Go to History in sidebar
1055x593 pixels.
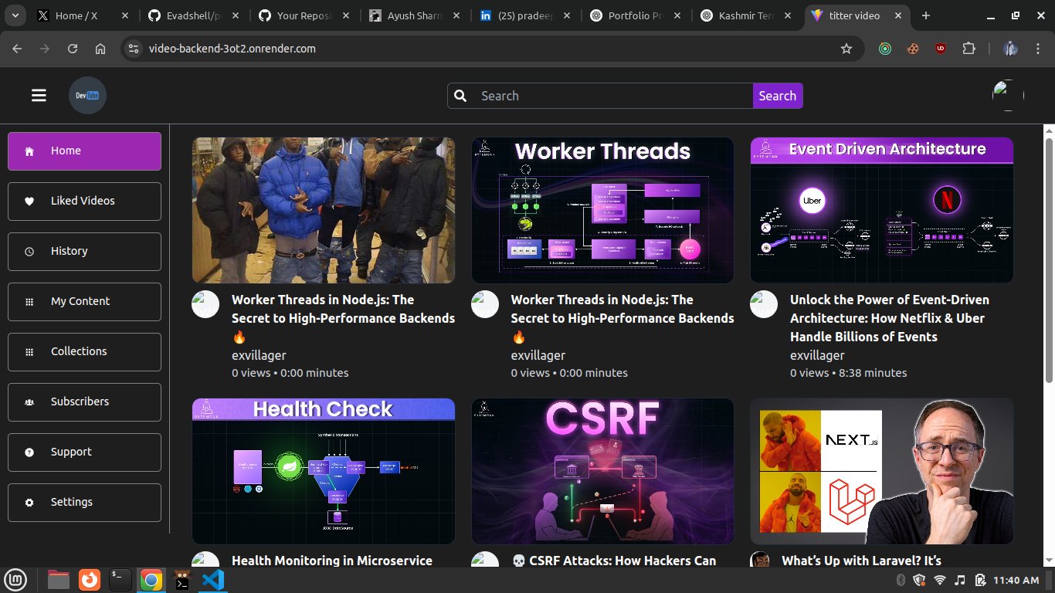tap(84, 251)
